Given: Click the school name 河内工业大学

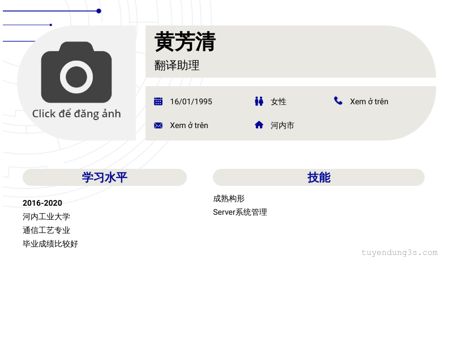Looking at the screenshot, I should pos(46,216).
